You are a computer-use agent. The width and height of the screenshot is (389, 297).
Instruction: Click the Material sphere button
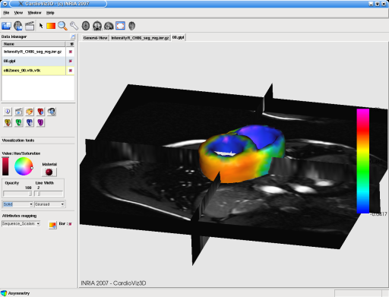click(49, 172)
